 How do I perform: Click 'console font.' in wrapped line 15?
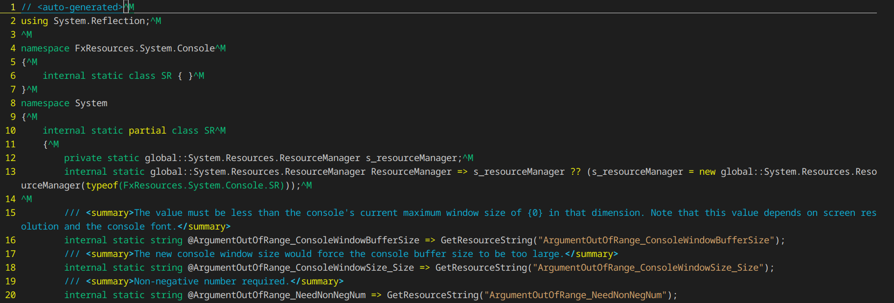[142, 227]
